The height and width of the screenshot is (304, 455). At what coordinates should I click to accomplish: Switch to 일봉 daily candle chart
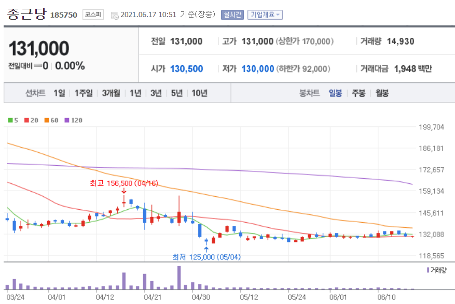click(335, 93)
